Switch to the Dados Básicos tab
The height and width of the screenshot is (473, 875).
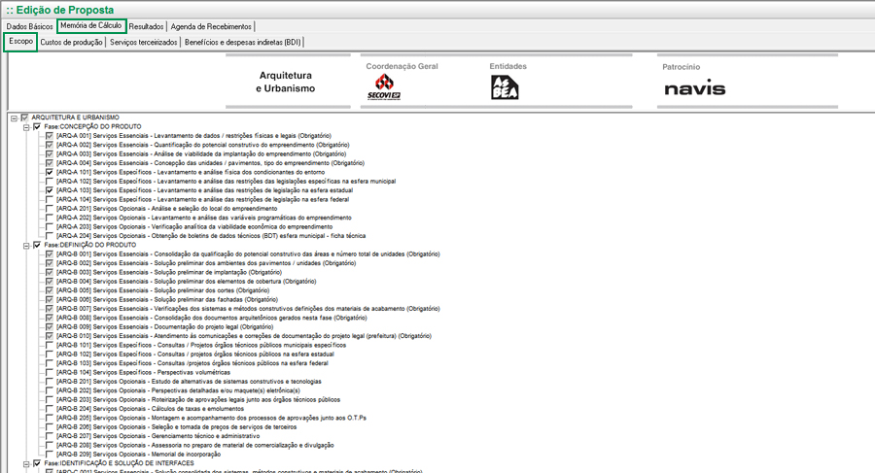(29, 26)
